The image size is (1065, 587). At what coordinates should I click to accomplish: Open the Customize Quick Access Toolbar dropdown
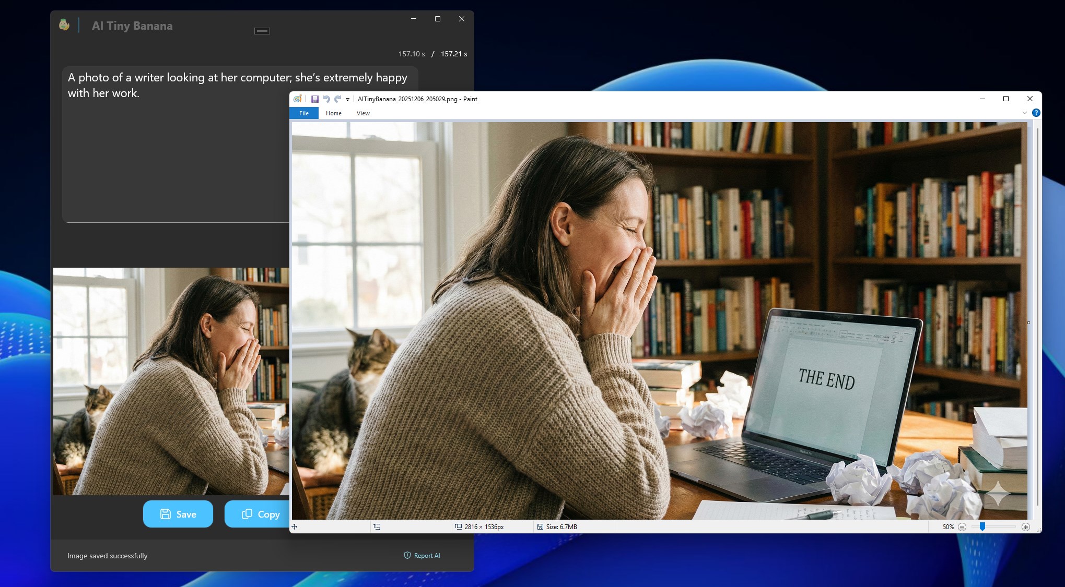tap(347, 100)
